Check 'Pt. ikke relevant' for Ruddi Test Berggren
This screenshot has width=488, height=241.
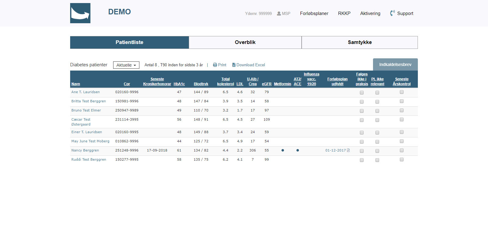point(377,160)
